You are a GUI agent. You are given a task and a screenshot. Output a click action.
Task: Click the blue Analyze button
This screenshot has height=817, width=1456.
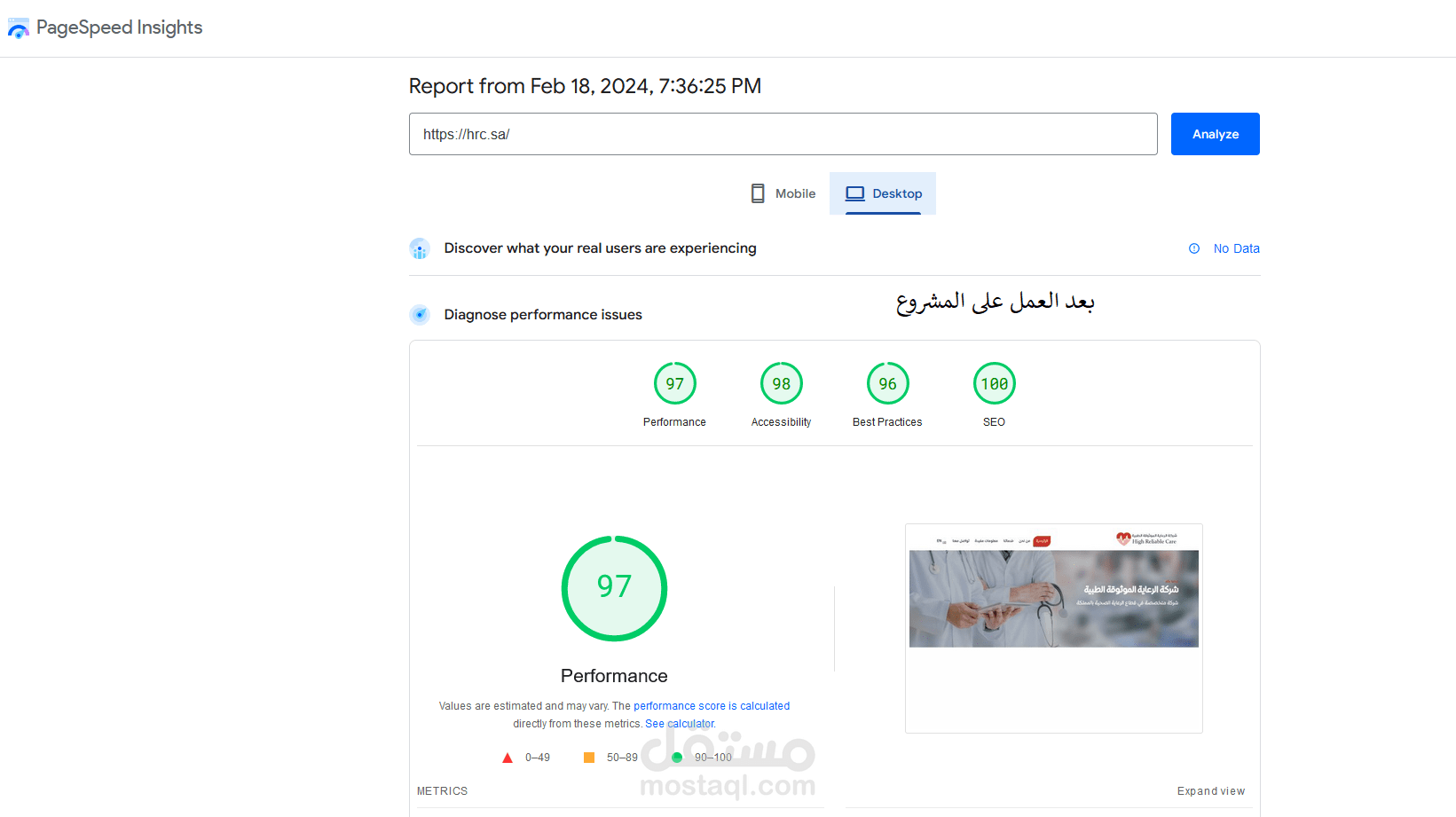click(1215, 134)
